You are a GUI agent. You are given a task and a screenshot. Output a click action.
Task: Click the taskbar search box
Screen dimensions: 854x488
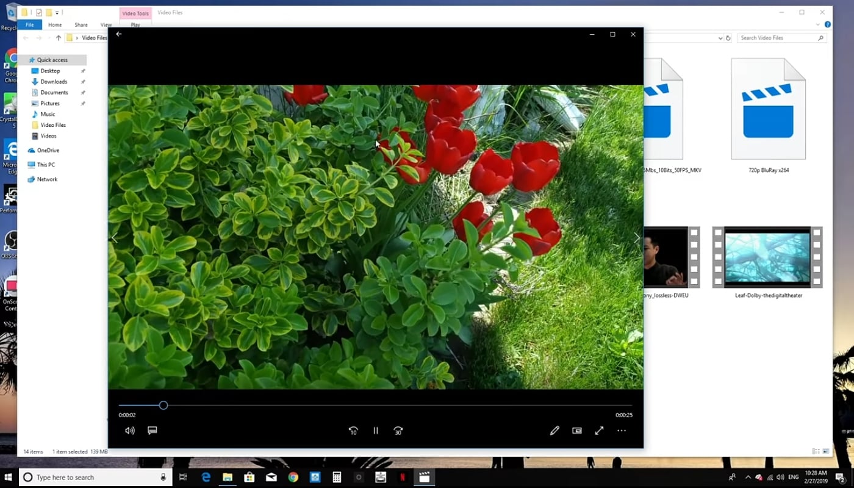coord(95,477)
